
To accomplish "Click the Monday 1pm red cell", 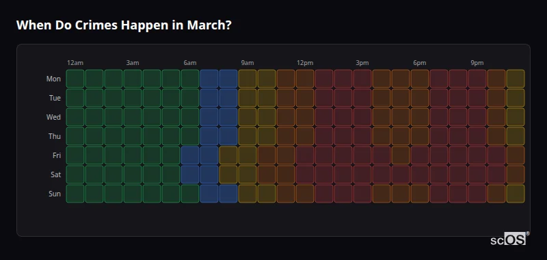I will pos(323,79).
